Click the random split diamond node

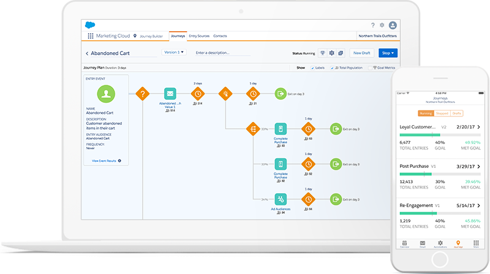coord(252,129)
